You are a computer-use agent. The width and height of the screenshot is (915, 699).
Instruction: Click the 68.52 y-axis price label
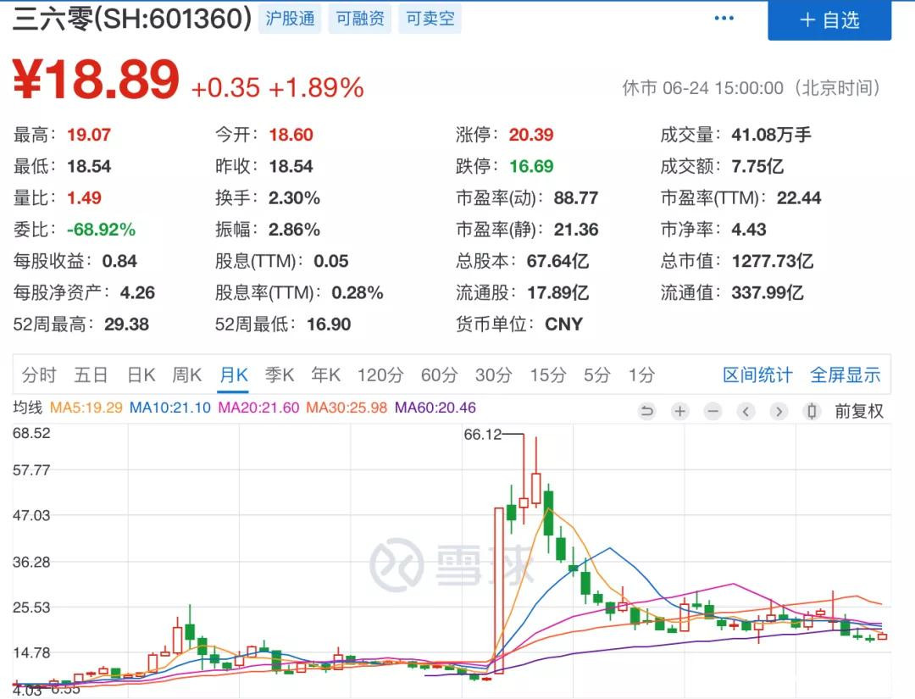click(x=31, y=433)
